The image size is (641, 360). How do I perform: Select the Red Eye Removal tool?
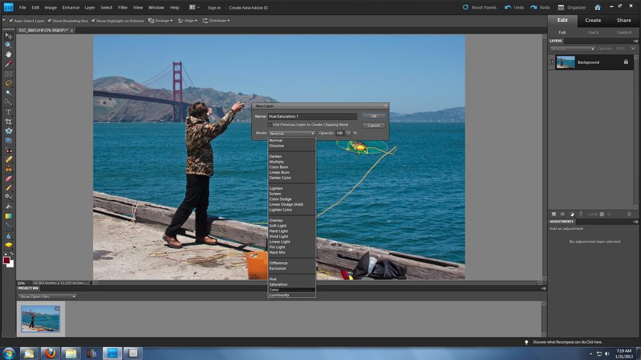(x=8, y=150)
